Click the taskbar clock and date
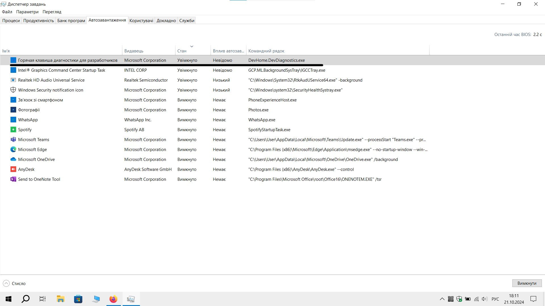The width and height of the screenshot is (545, 306). (514, 299)
